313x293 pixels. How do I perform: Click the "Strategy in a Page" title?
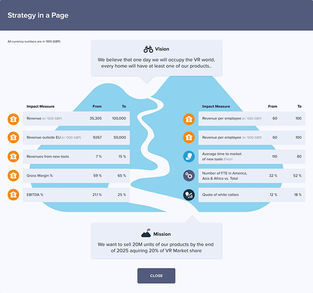(x=38, y=15)
